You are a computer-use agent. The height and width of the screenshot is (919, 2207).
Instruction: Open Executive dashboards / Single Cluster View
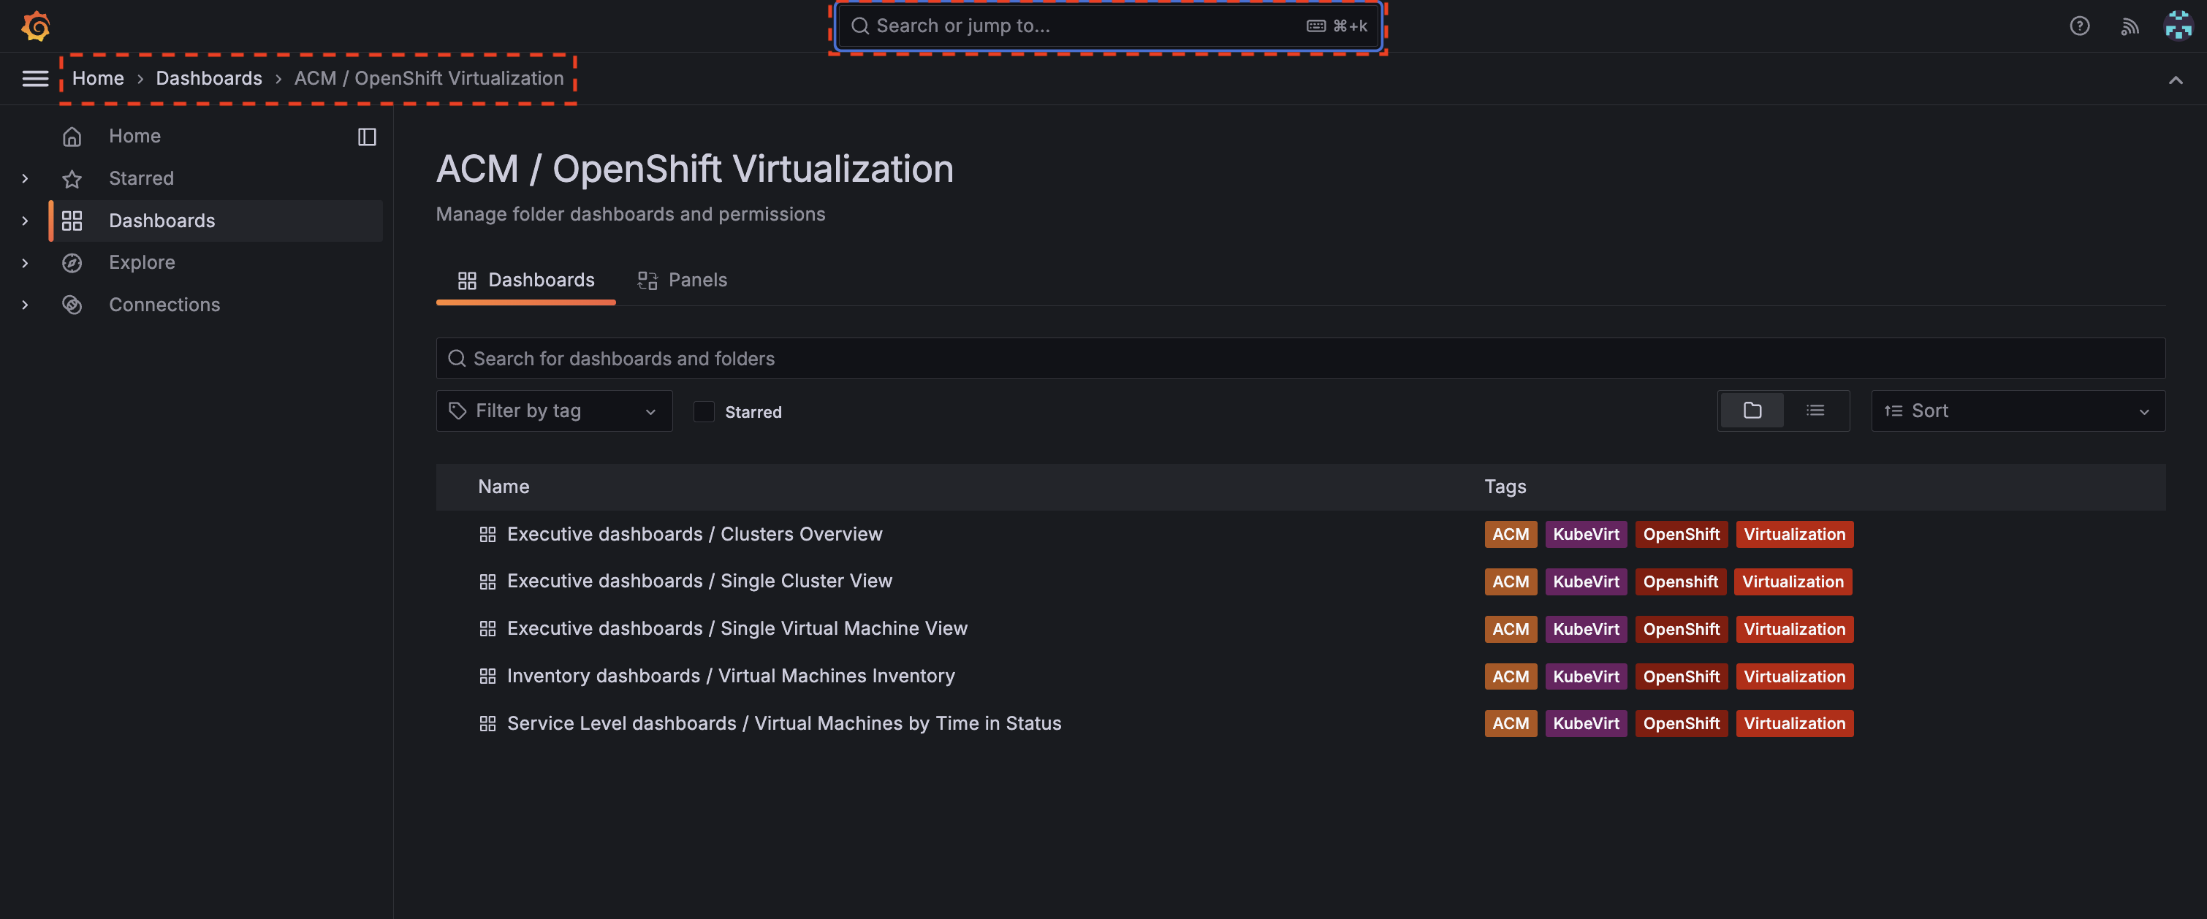(700, 581)
